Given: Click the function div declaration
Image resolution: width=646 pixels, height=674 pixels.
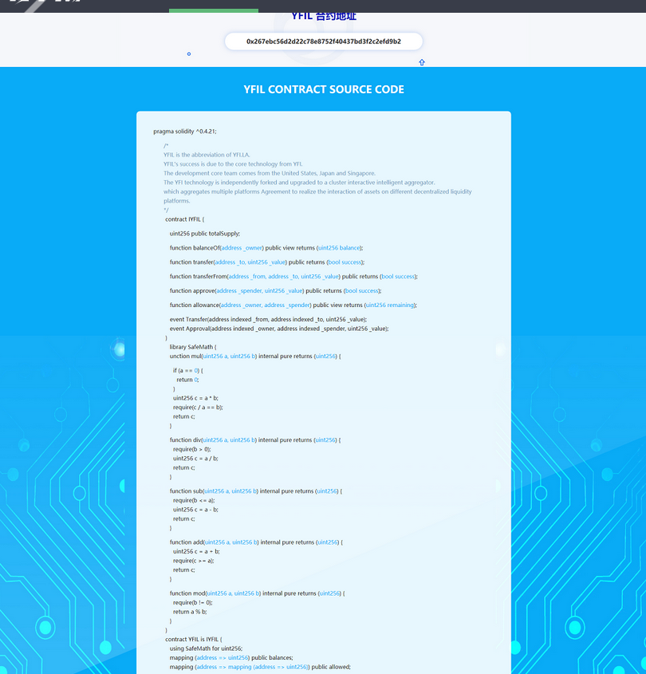Looking at the screenshot, I should [x=254, y=440].
